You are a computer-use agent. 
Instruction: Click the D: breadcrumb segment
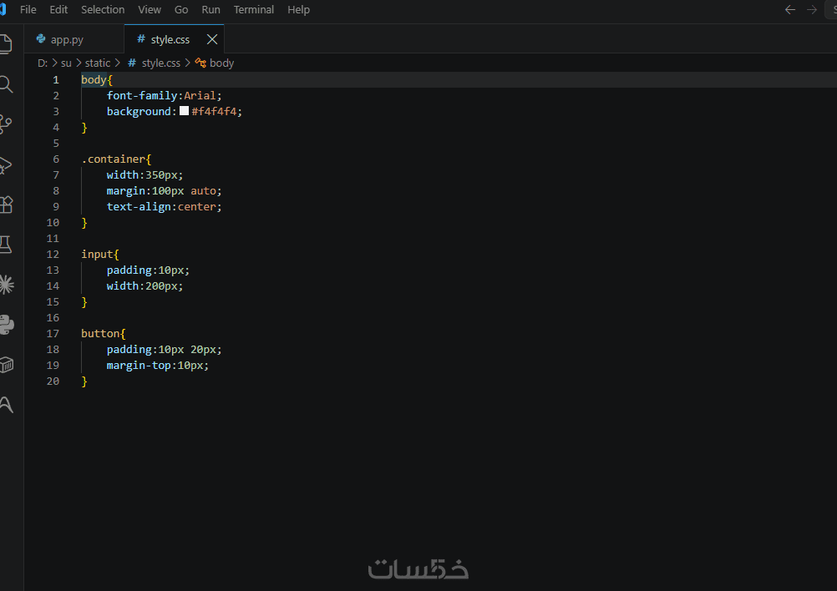42,63
